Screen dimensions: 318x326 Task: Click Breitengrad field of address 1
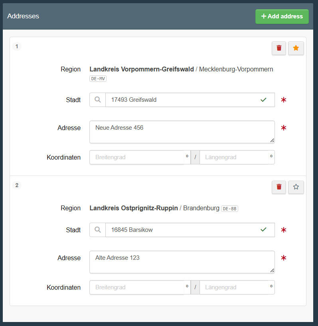click(140, 157)
